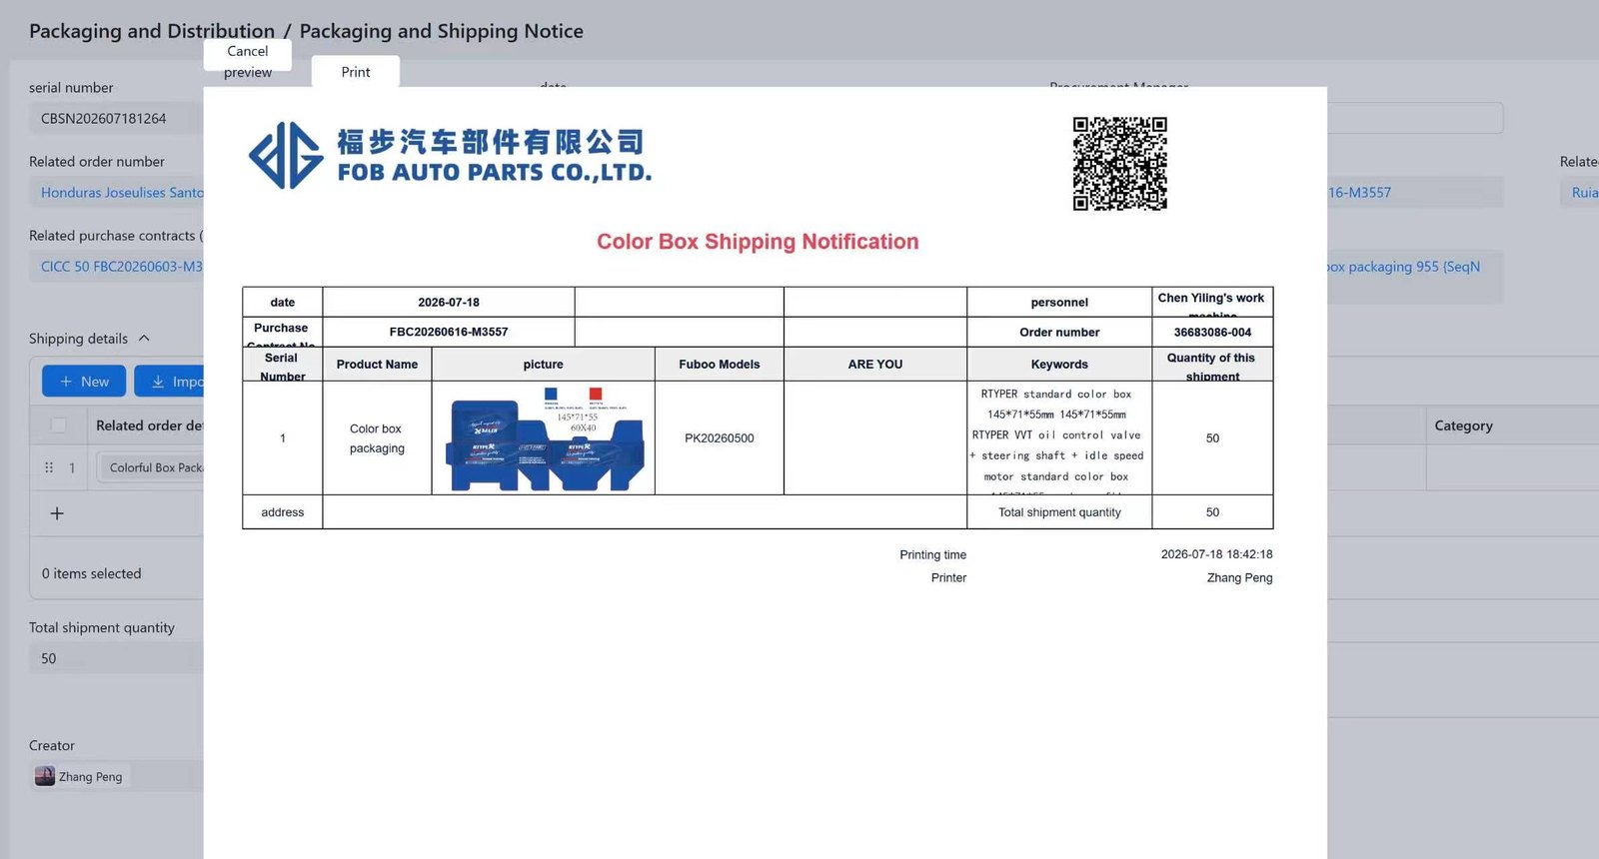The height and width of the screenshot is (859, 1599).
Task: Click the Colorful Box Packaging cell in row 1
Action: coord(152,467)
